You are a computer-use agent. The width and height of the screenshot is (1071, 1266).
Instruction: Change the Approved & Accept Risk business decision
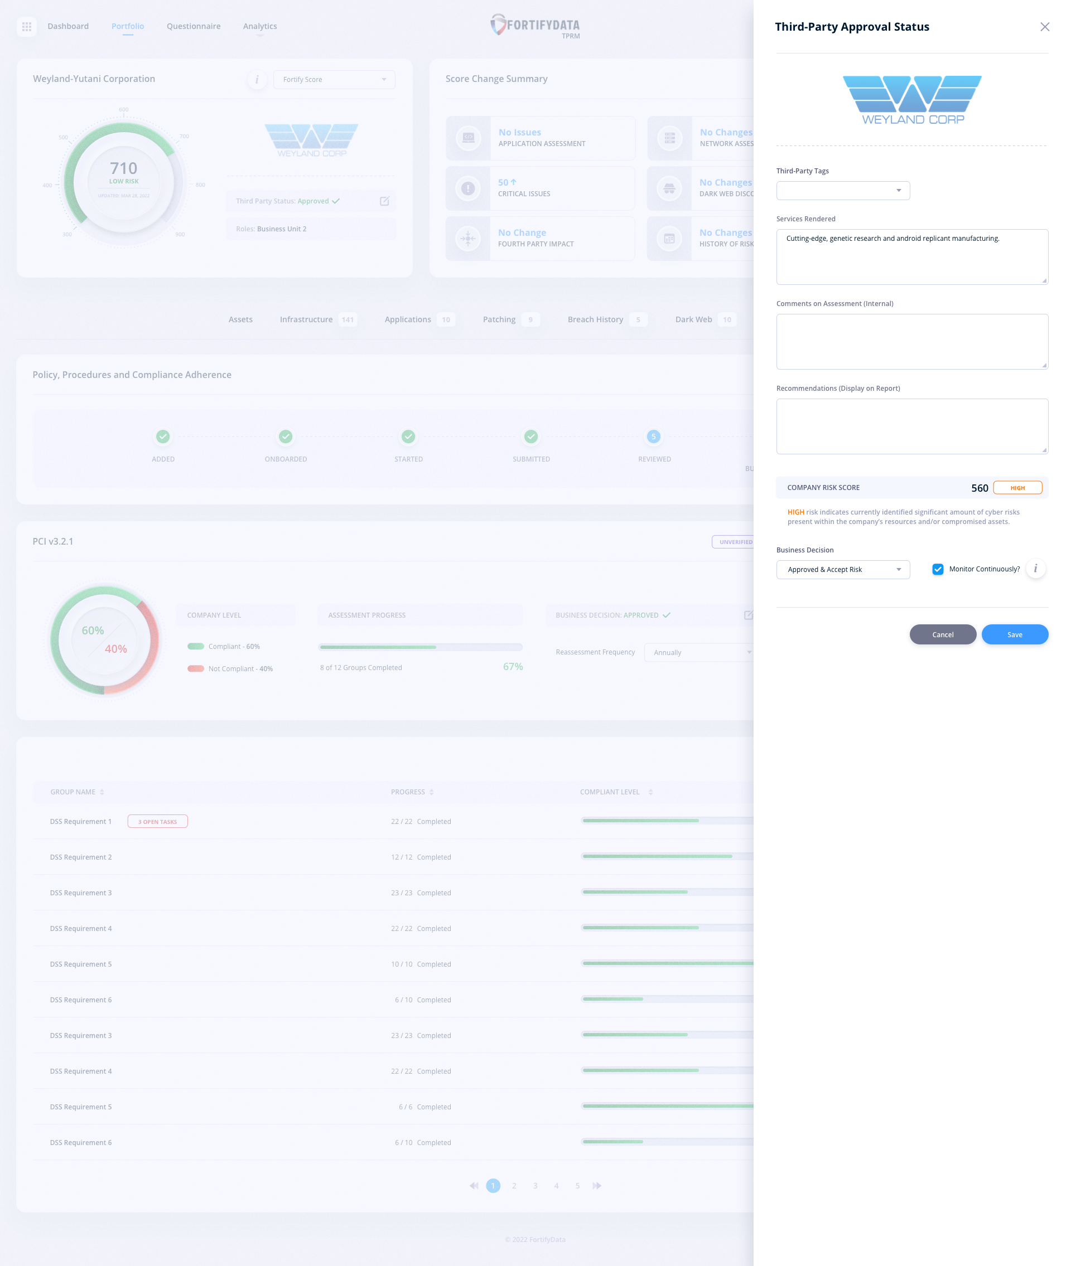843,570
